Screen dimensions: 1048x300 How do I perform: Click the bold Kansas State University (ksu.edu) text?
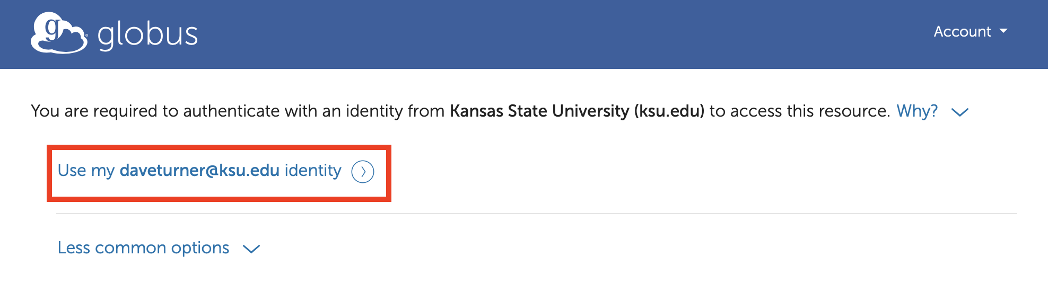coord(577,111)
